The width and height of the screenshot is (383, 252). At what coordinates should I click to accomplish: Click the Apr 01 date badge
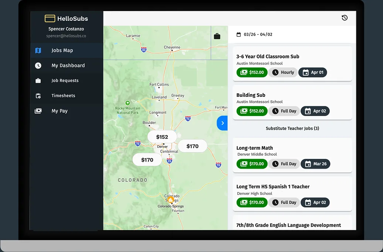[x=313, y=72]
